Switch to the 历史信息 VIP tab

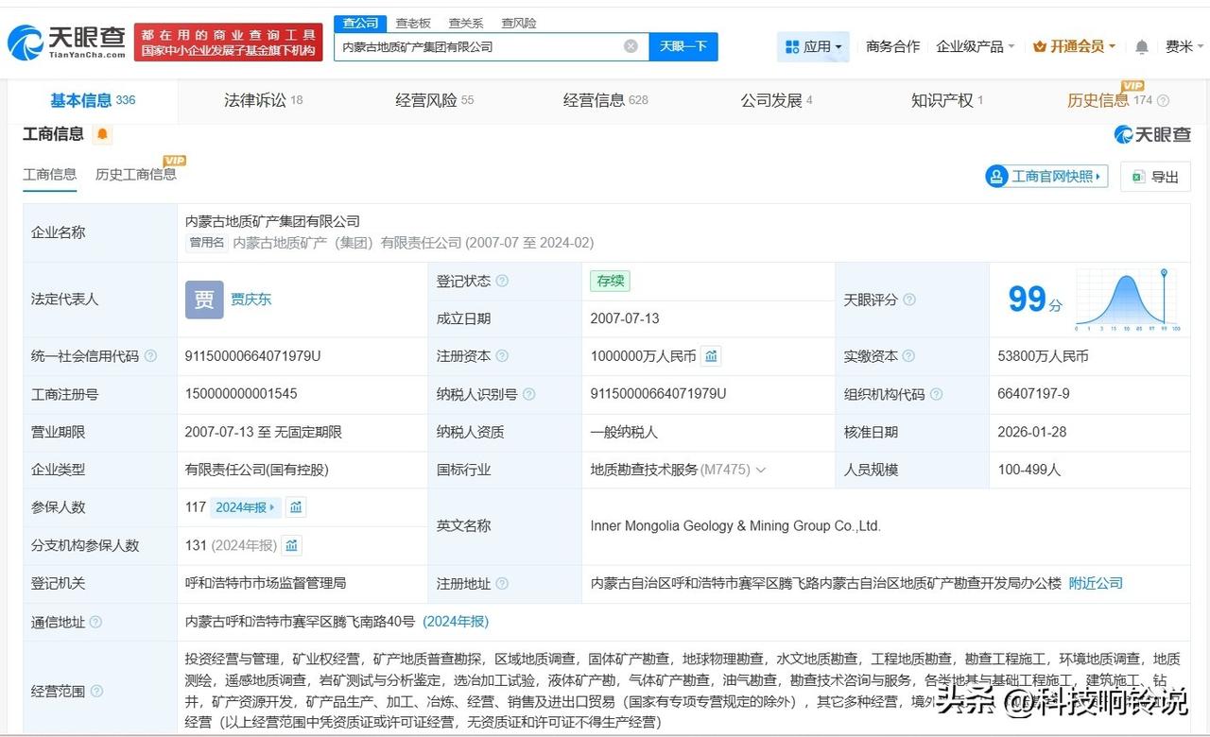[1110, 100]
